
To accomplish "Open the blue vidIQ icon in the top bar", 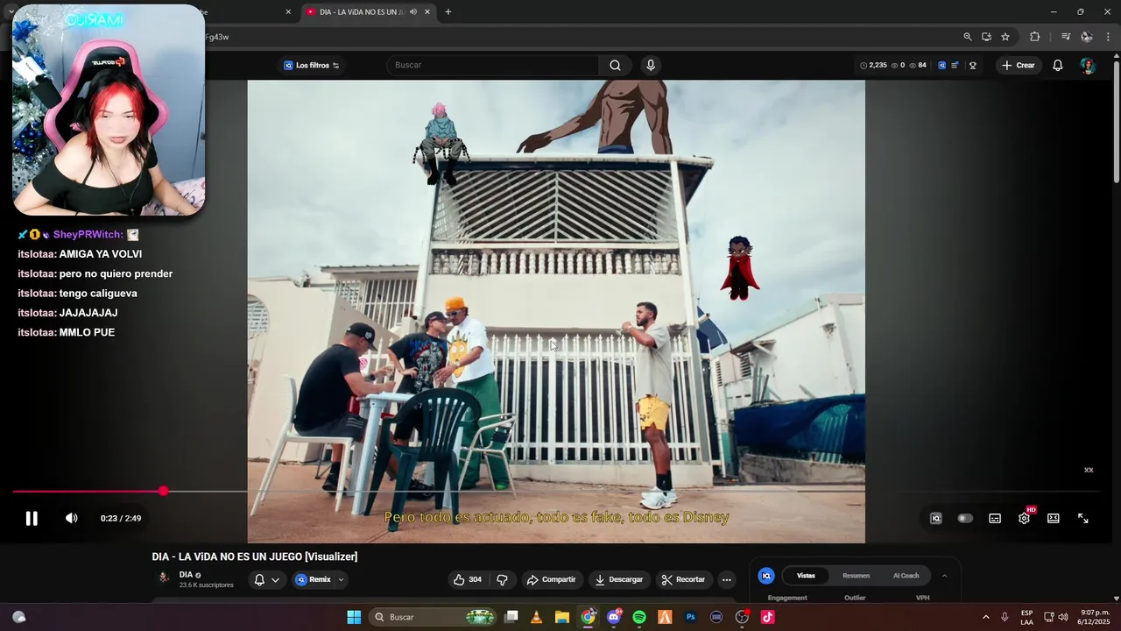I will click(941, 65).
